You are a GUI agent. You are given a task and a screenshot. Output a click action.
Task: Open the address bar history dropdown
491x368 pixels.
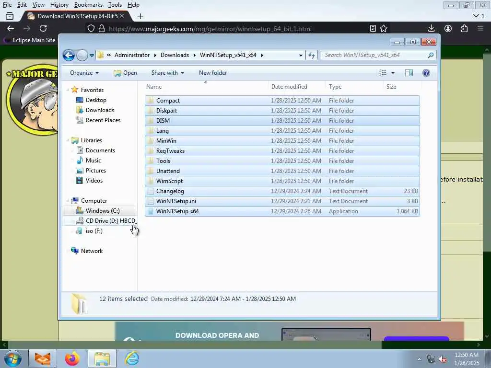(301, 55)
